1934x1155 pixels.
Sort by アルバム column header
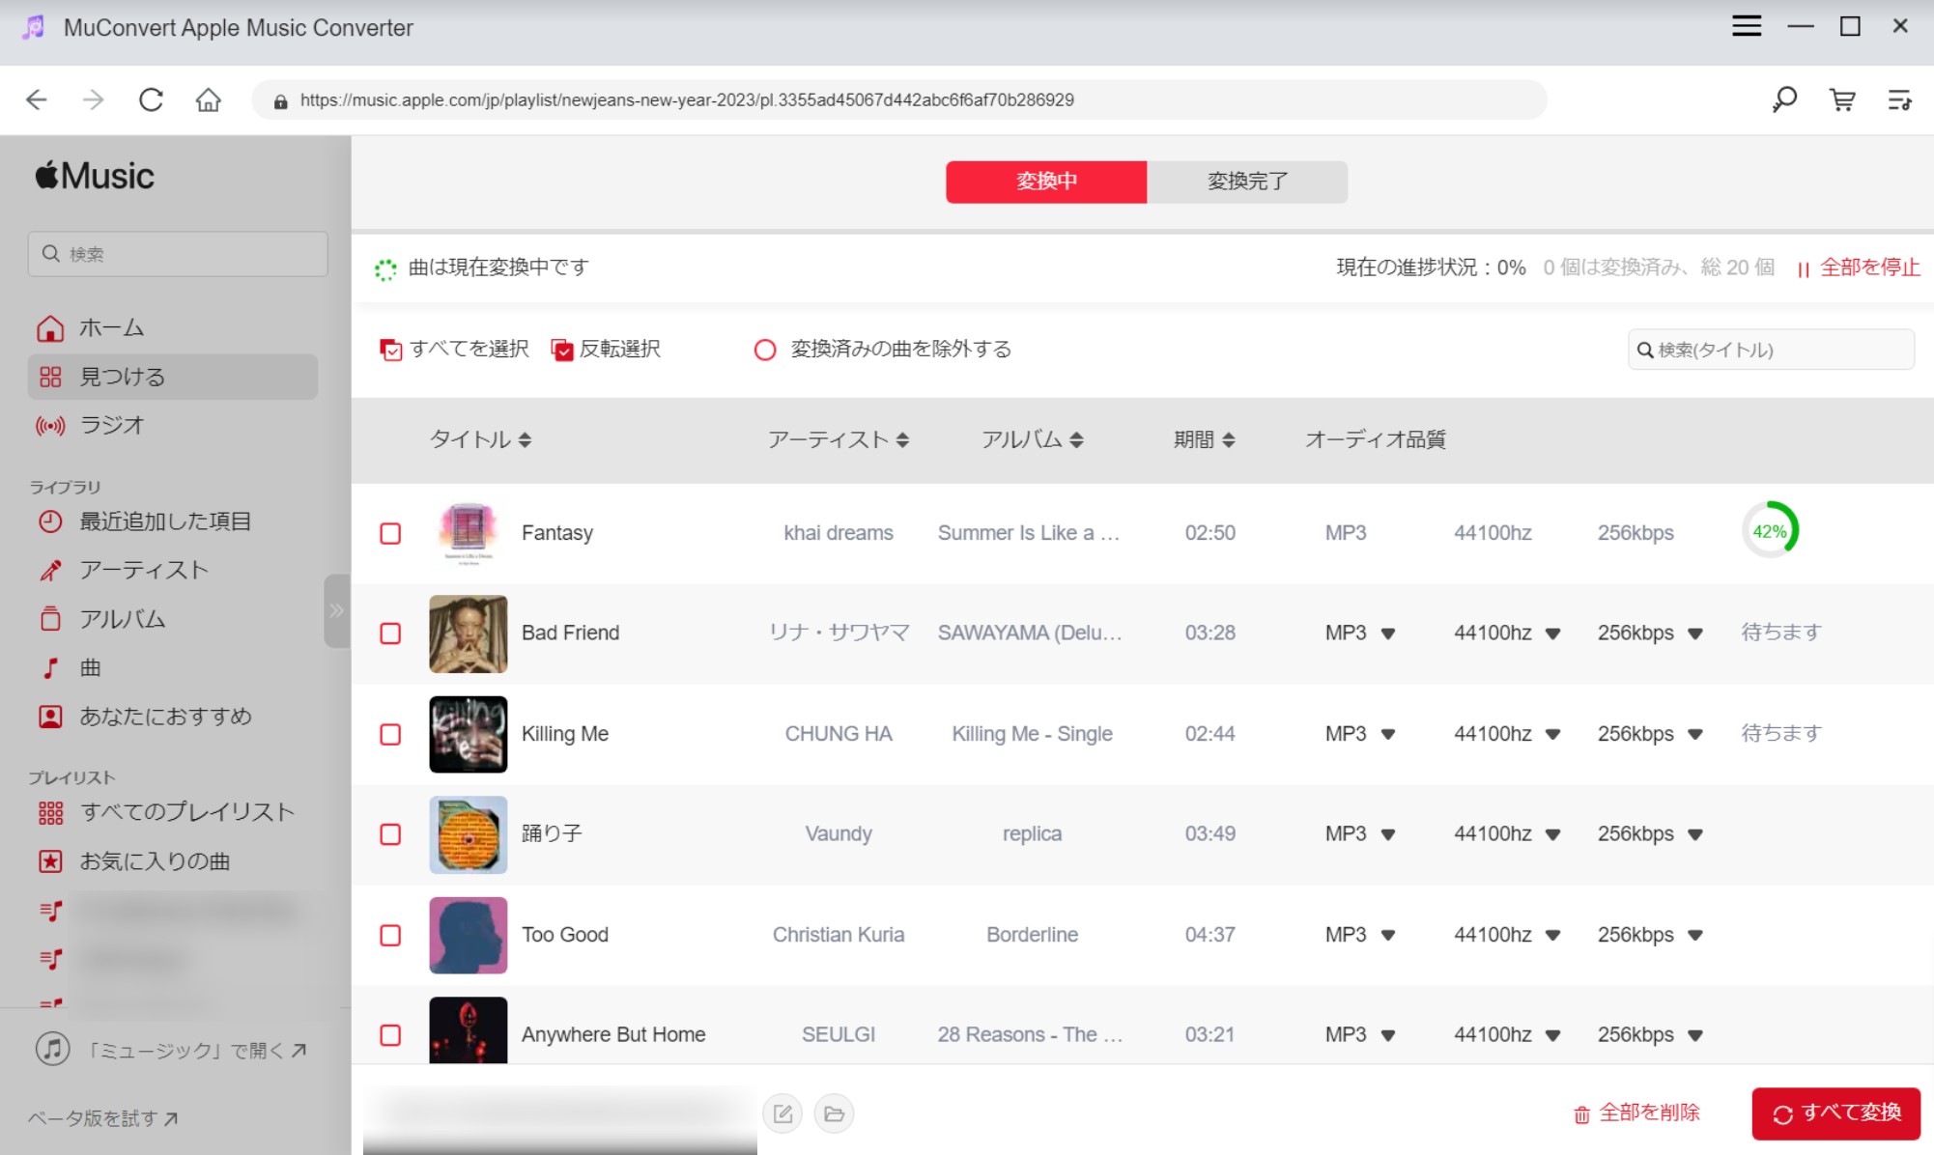(1032, 439)
